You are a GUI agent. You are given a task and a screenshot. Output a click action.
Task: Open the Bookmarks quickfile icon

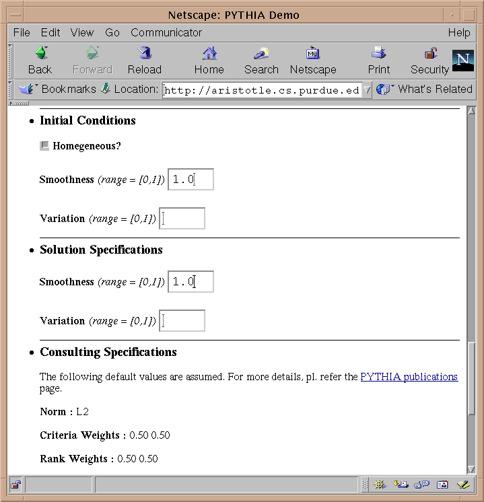click(x=28, y=89)
